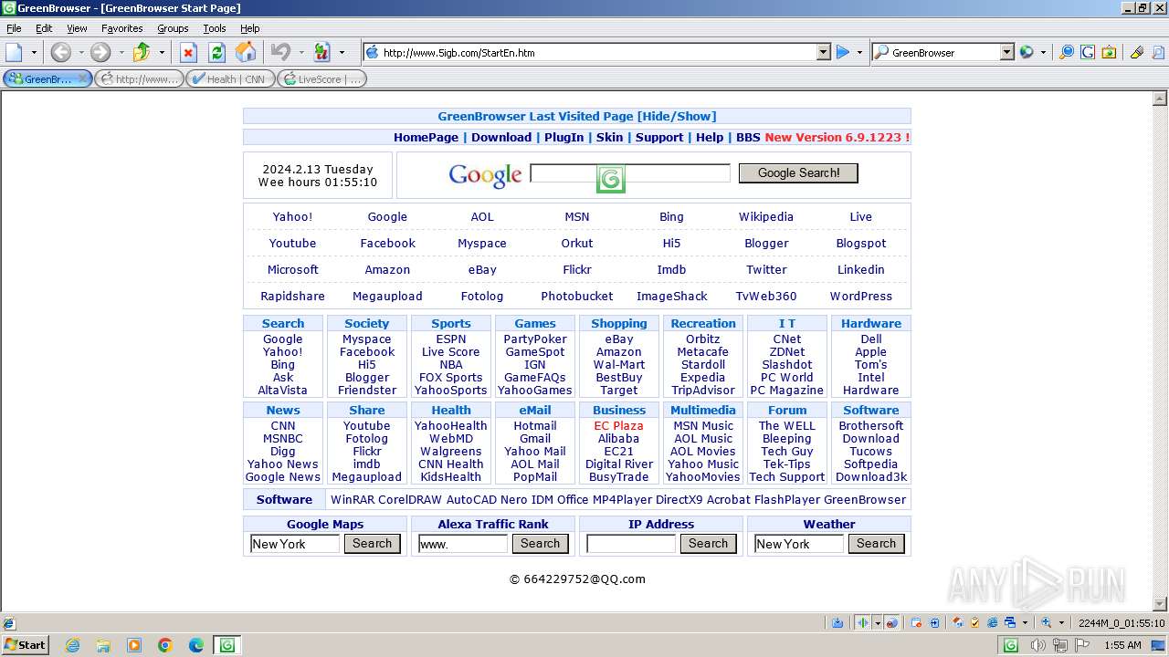Click the Undo close page icon
Screen dimensions: 1169x657
click(x=280, y=52)
